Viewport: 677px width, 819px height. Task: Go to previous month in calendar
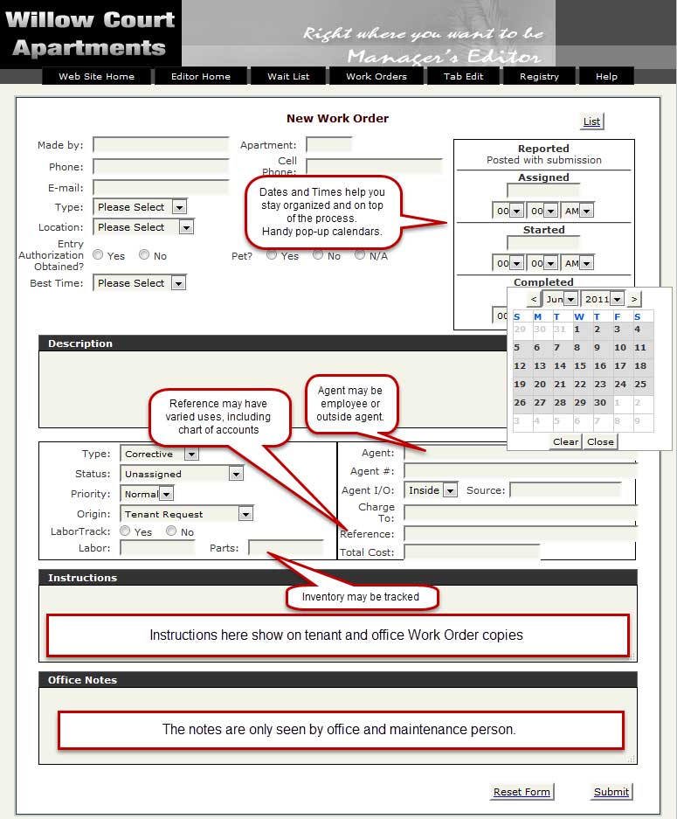tap(534, 299)
